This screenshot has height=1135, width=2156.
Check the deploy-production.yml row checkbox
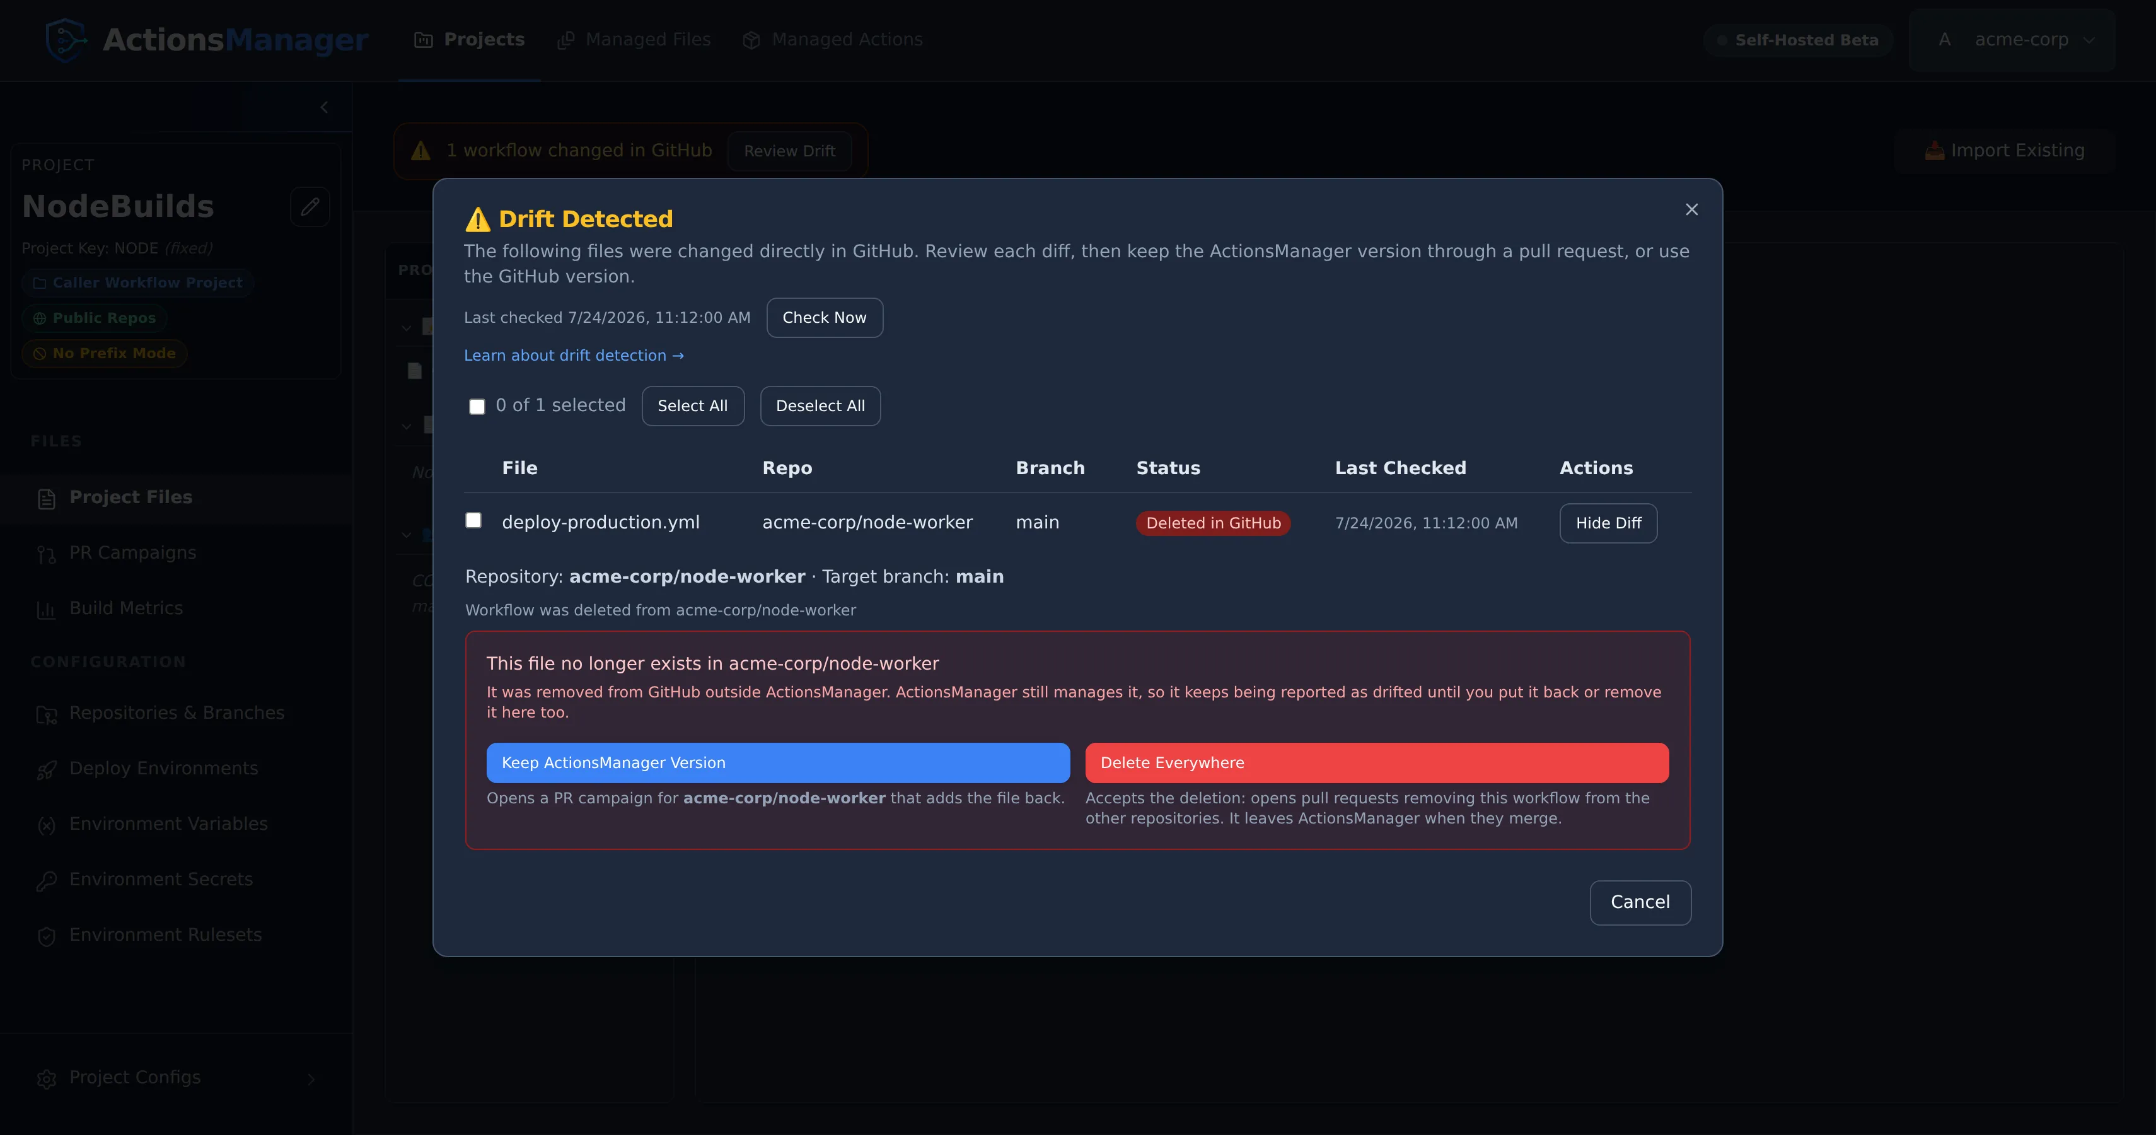[473, 521]
